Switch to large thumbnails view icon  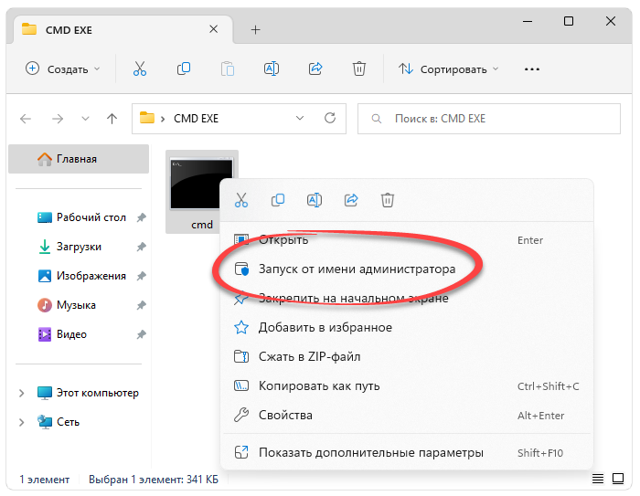click(618, 479)
